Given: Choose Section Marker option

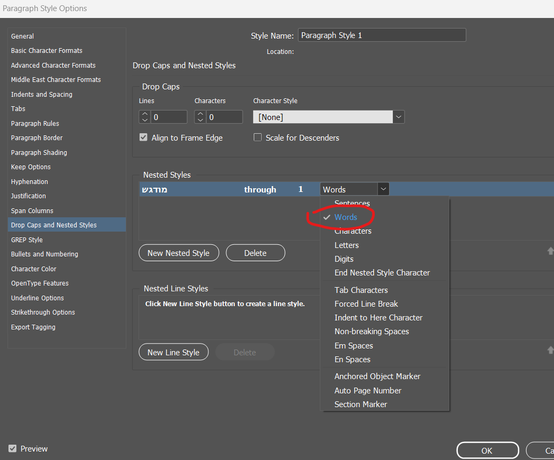Looking at the screenshot, I should click(361, 404).
